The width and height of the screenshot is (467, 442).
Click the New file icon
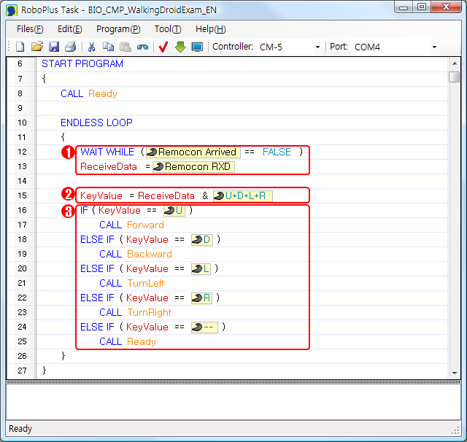pos(20,47)
